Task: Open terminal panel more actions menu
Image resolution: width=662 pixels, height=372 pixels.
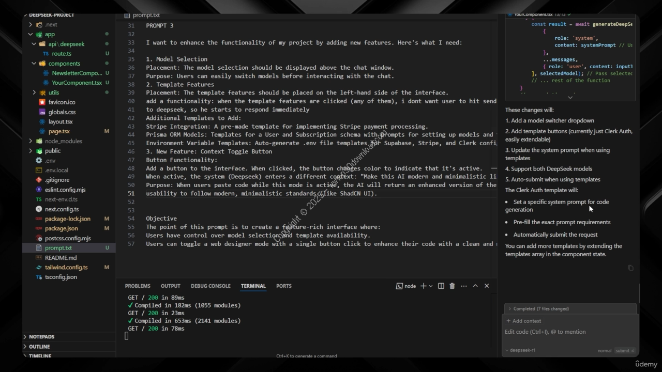Action: pyautogui.click(x=463, y=286)
